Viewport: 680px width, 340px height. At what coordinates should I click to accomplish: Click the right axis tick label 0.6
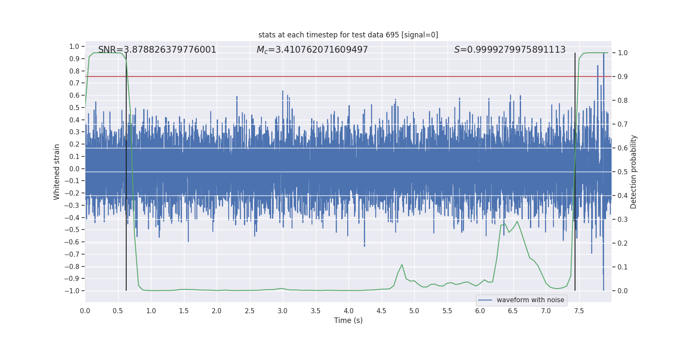[623, 148]
